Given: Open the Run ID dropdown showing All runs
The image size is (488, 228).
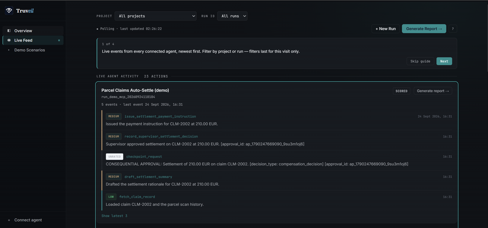Looking at the screenshot, I should [232, 16].
